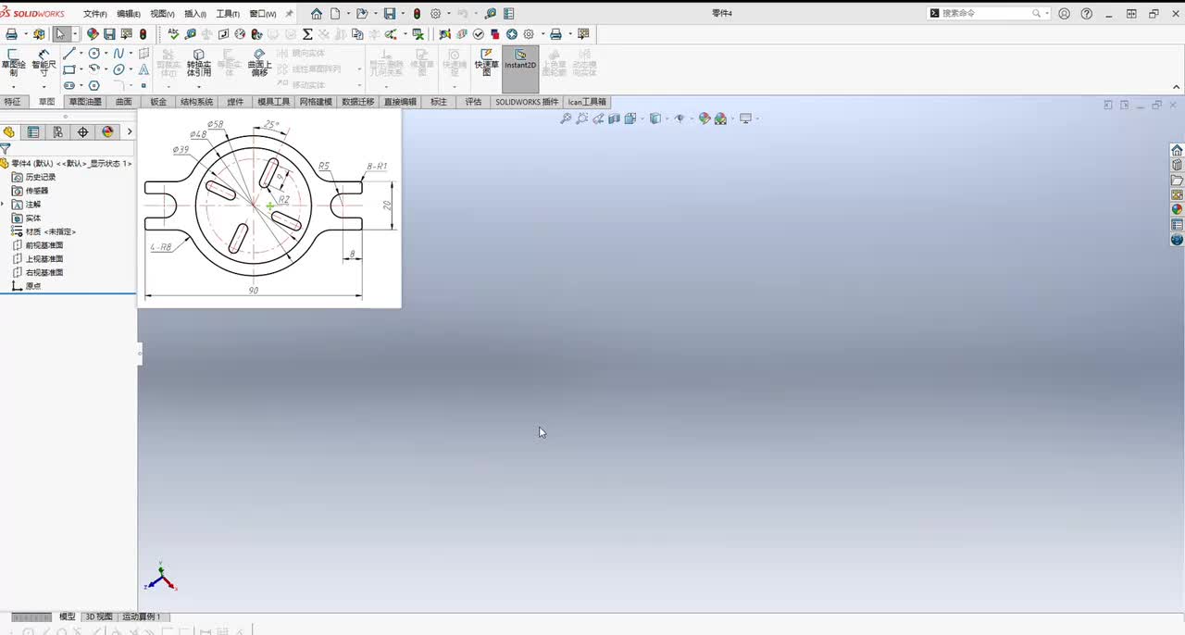
Task: Click Offset on Surface (曲面上偏移)
Action: coord(259,63)
